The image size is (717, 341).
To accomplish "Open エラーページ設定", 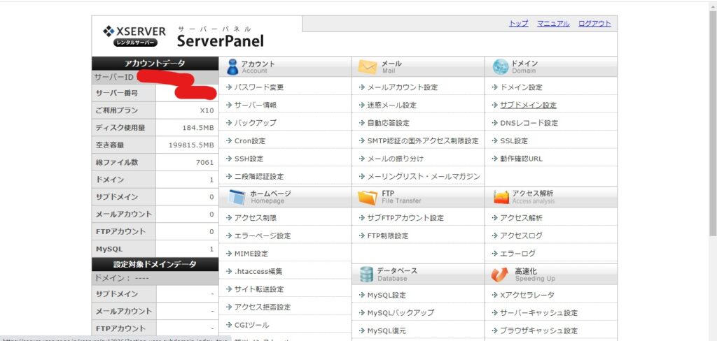I will point(263,236).
